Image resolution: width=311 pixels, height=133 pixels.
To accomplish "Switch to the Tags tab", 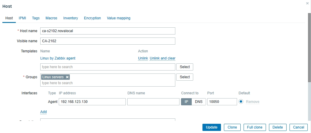I will click(36, 18).
